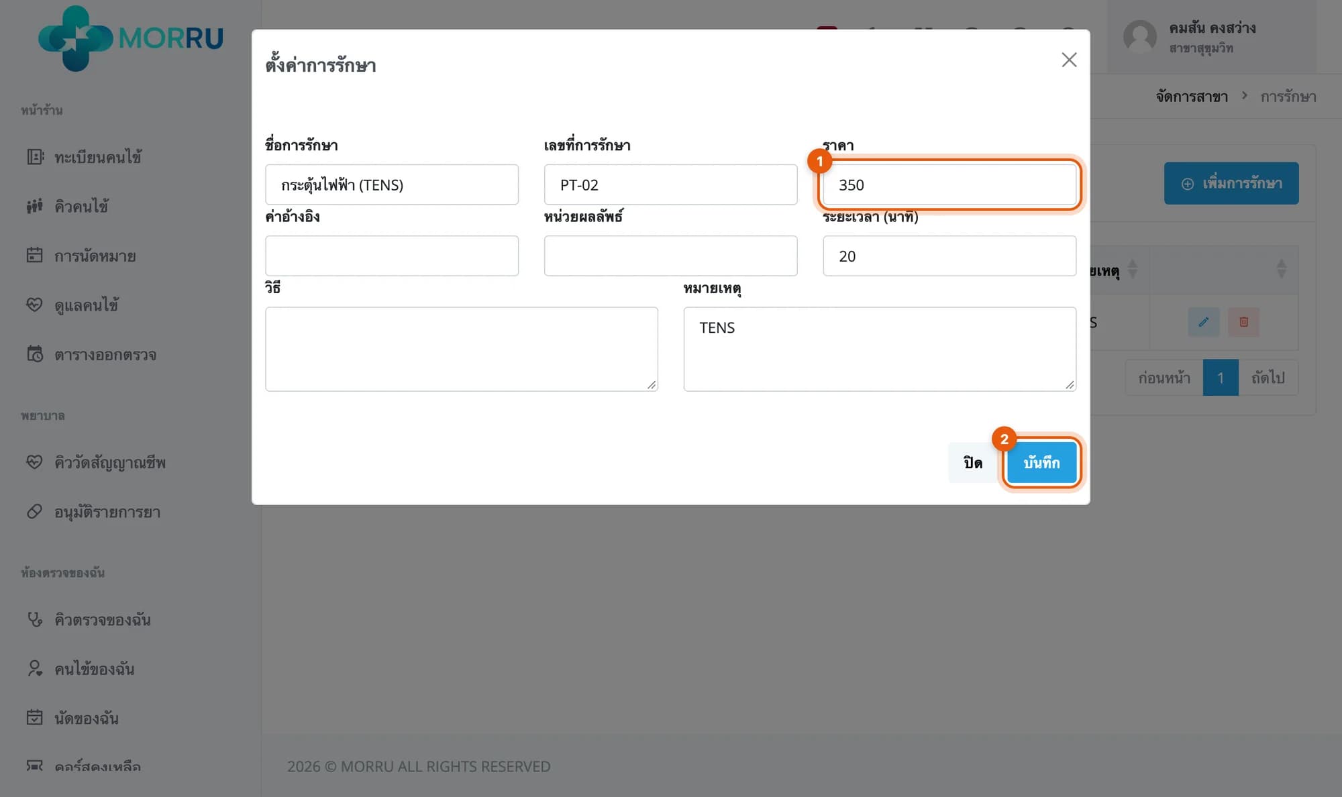
Task: Click inside the วิธี textarea
Action: pyautogui.click(x=462, y=349)
